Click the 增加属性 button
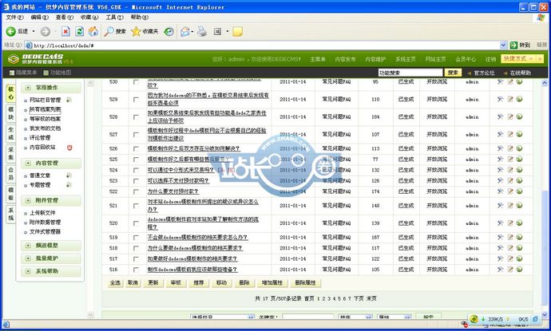This screenshot has height=331, width=551. coord(272,282)
